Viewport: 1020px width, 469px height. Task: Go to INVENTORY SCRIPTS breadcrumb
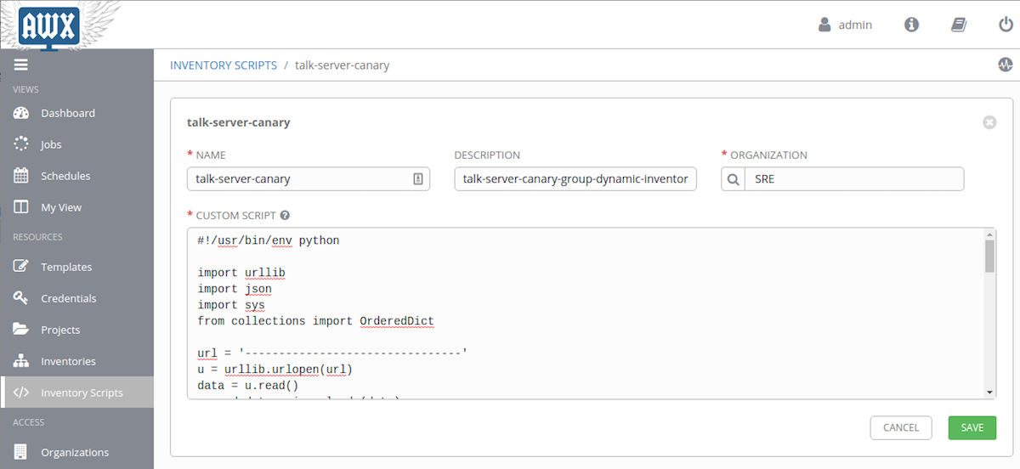(224, 65)
